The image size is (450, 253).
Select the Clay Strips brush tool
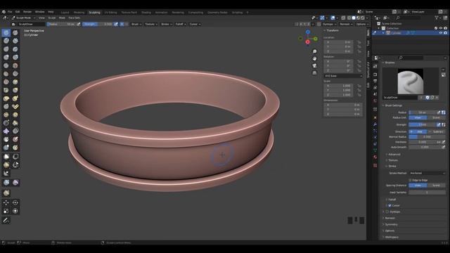click(x=15, y=41)
